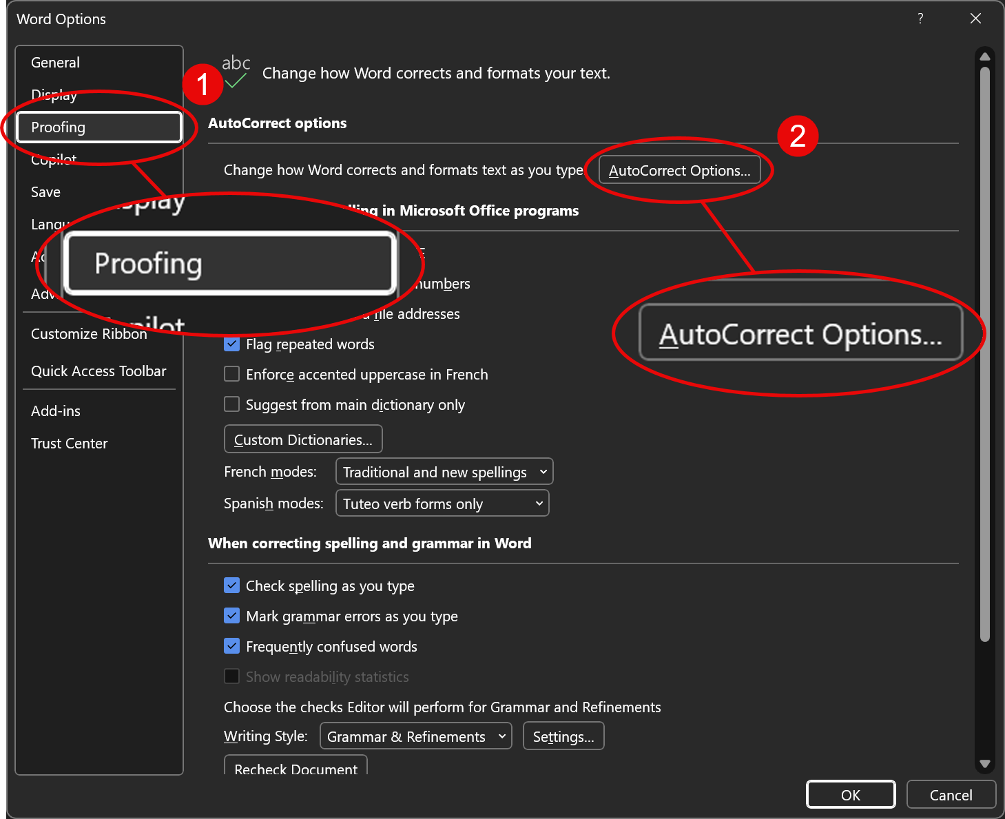Click the AutoCorrect Options... button

click(x=679, y=171)
